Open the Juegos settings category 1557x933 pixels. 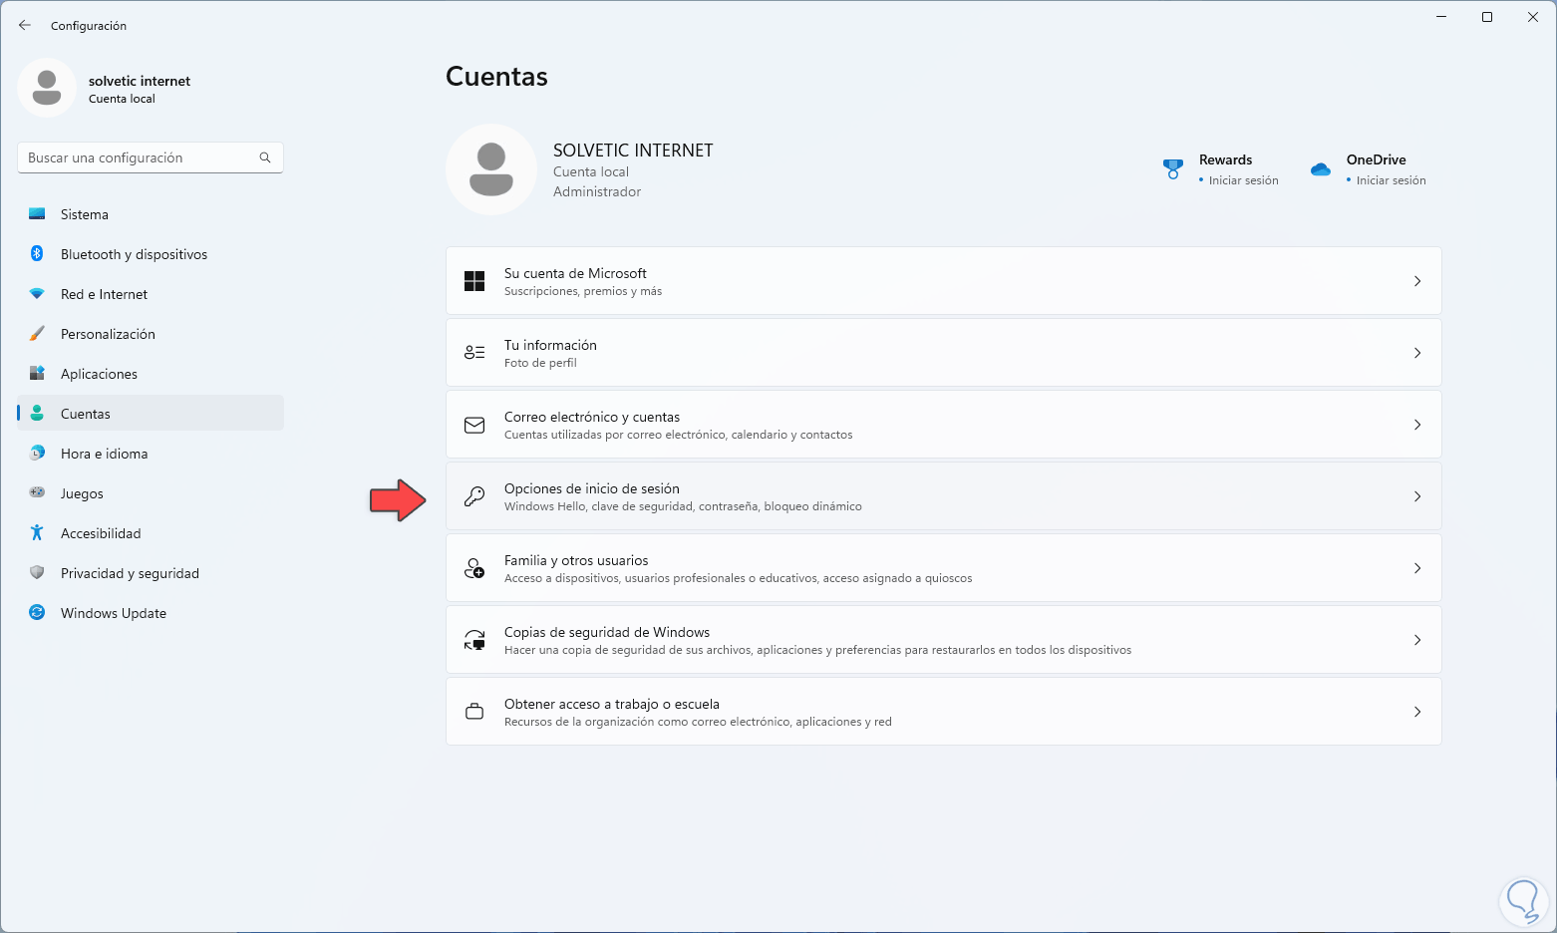[x=82, y=493]
